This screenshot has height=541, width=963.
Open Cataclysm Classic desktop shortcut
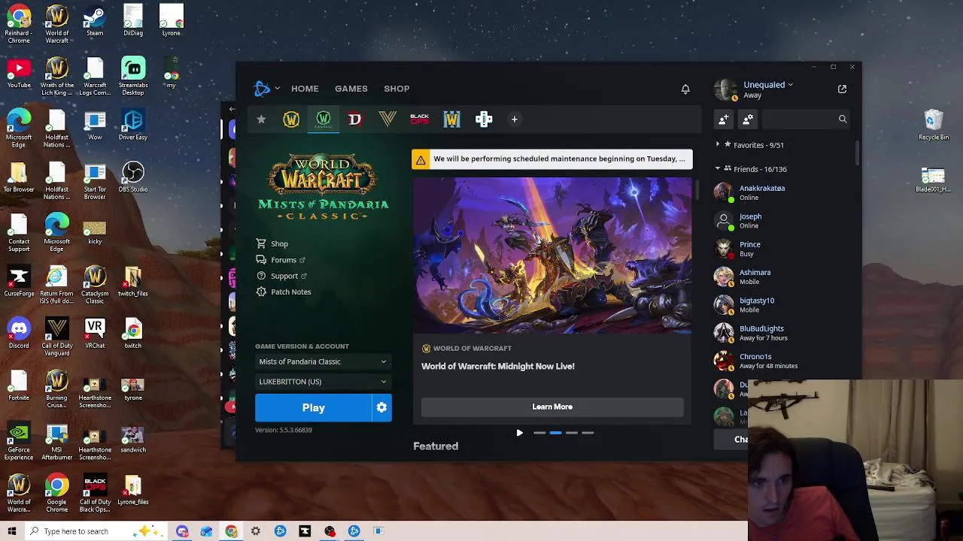coord(95,286)
